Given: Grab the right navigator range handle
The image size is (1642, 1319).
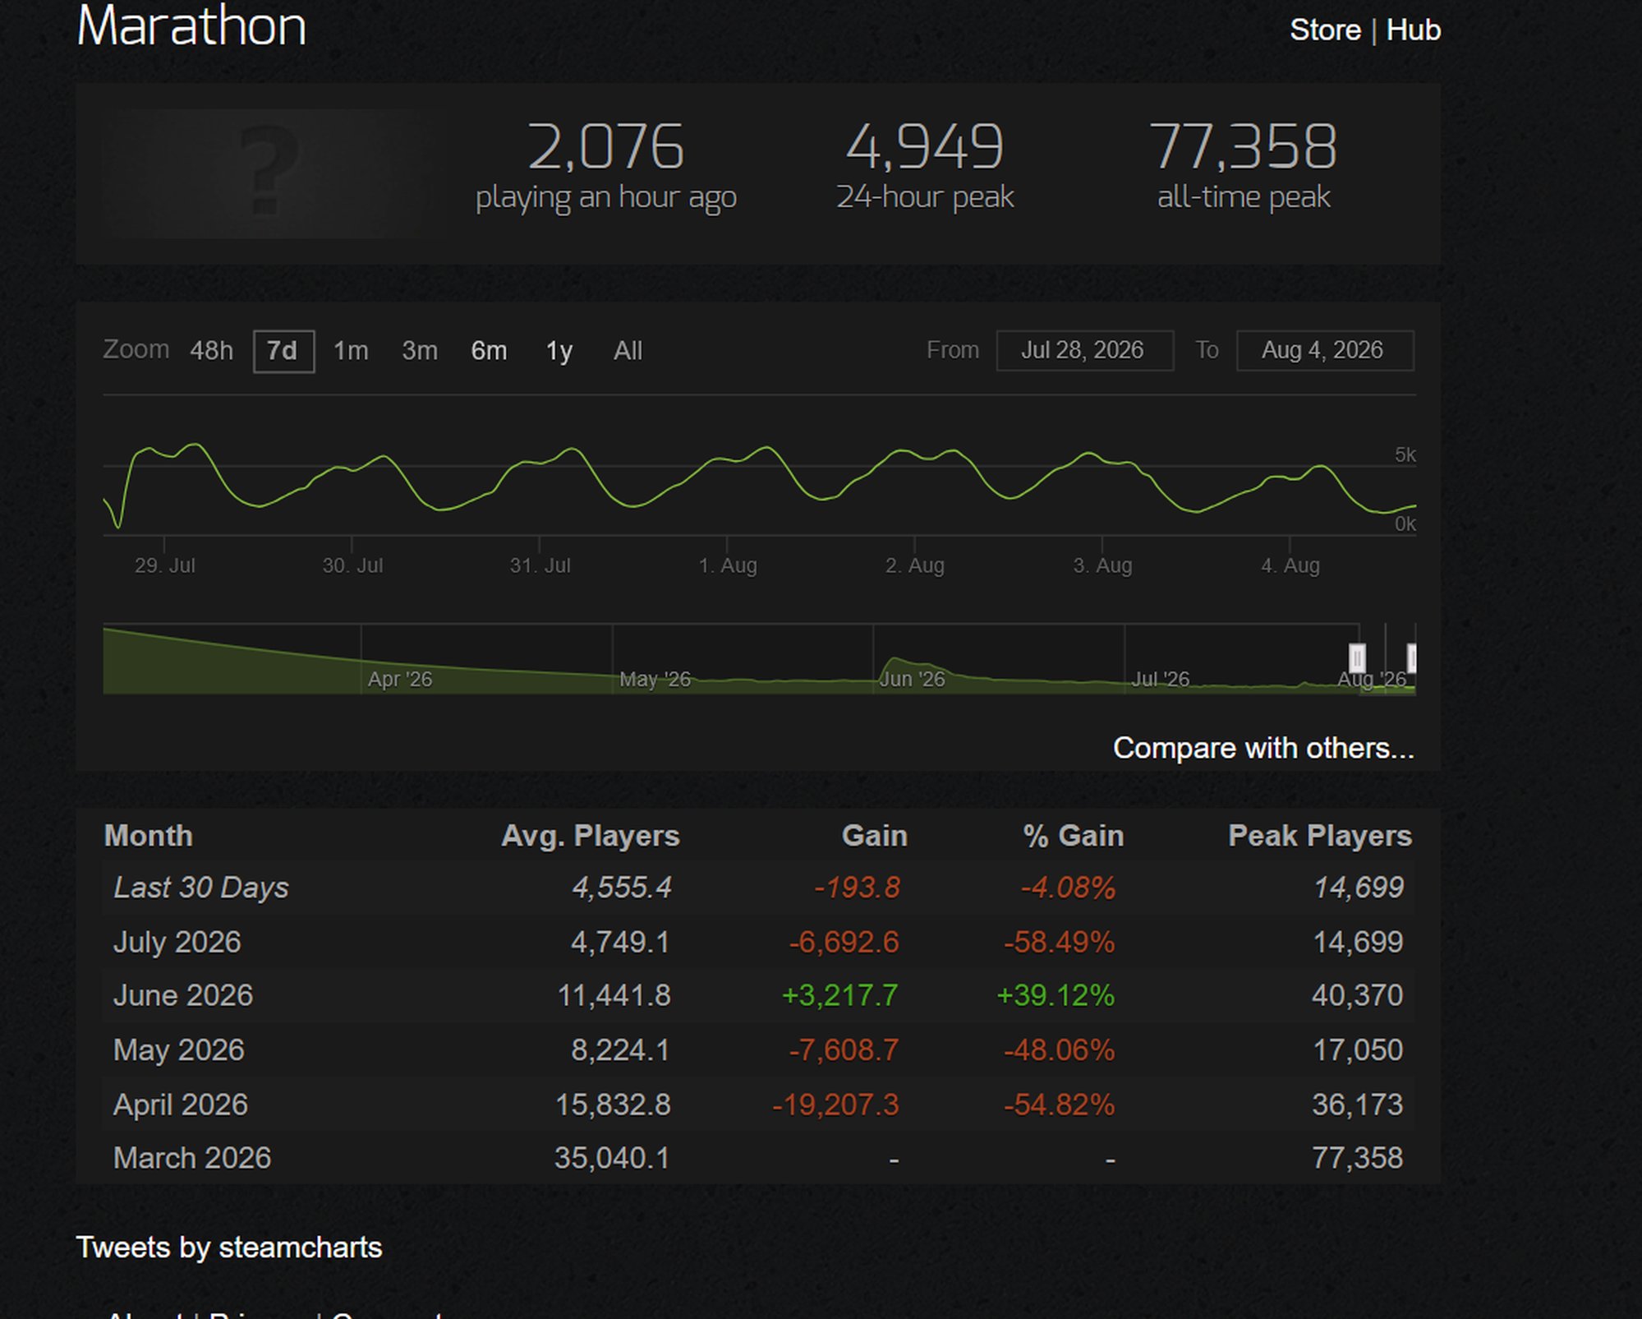Looking at the screenshot, I should pyautogui.click(x=1411, y=658).
